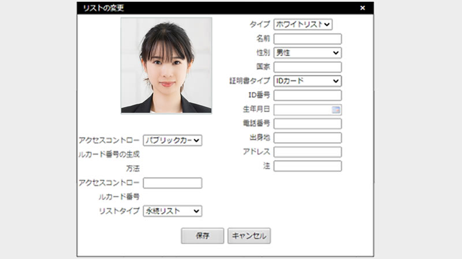Open the 証明書タイプ dropdown showing IDカード
The image size is (462, 259).
[308, 81]
